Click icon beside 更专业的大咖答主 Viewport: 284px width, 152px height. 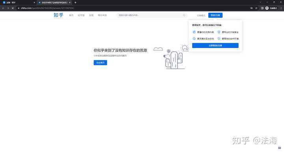[219, 32]
